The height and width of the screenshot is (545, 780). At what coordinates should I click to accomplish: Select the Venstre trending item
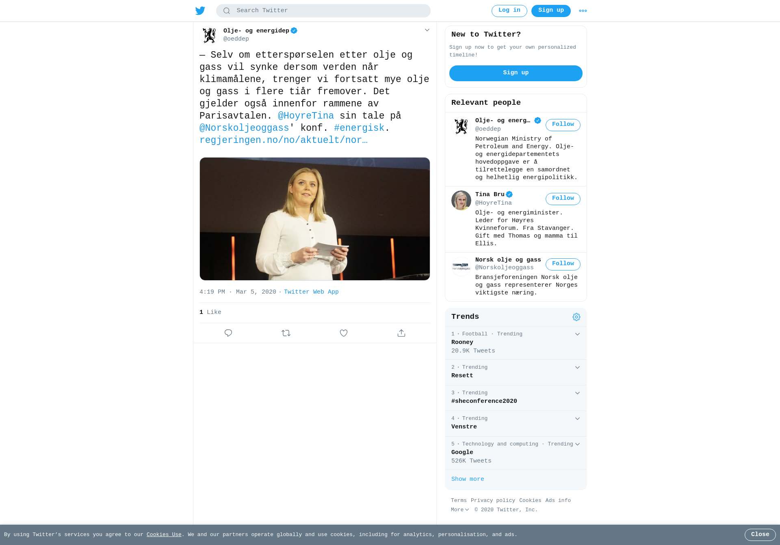(x=516, y=424)
